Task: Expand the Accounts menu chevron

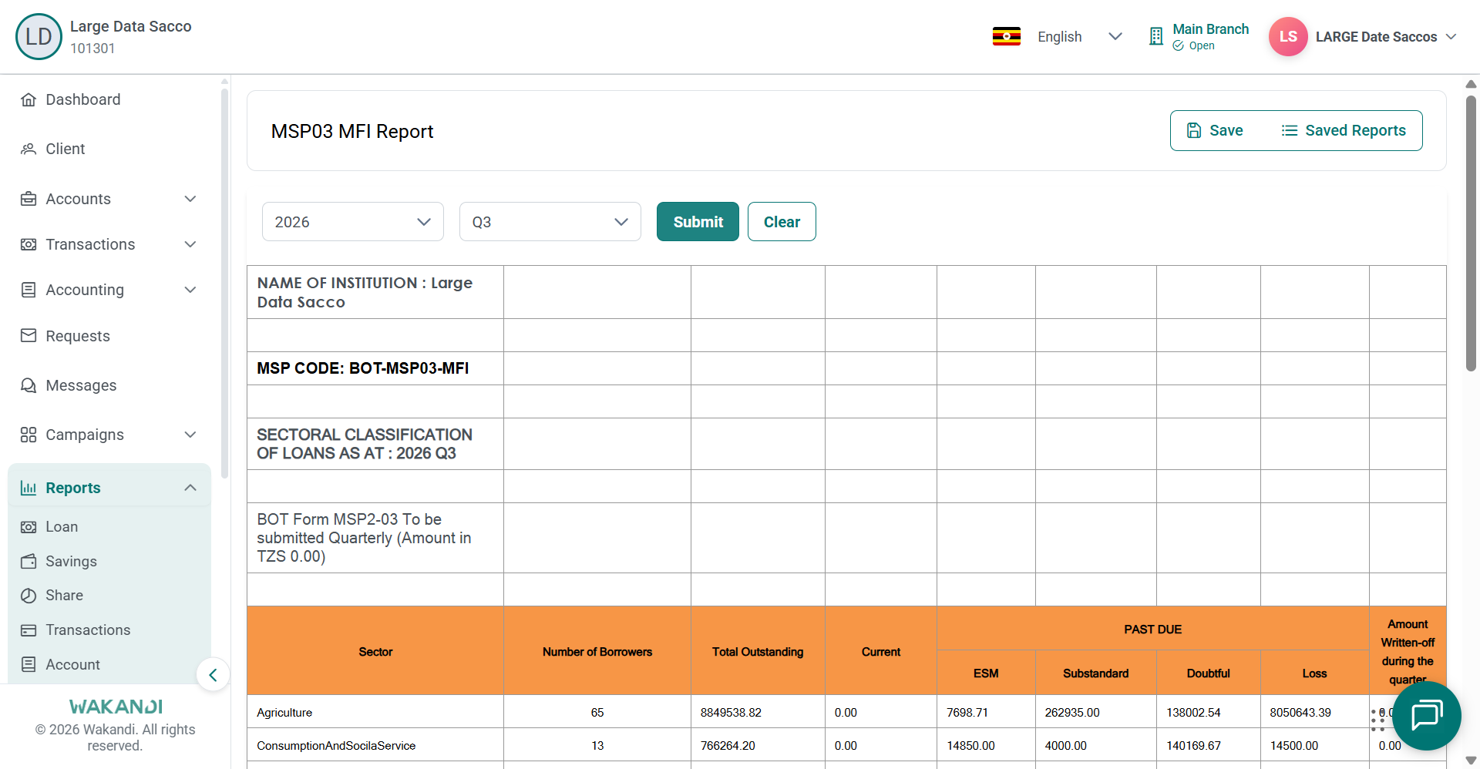Action: coord(190,199)
